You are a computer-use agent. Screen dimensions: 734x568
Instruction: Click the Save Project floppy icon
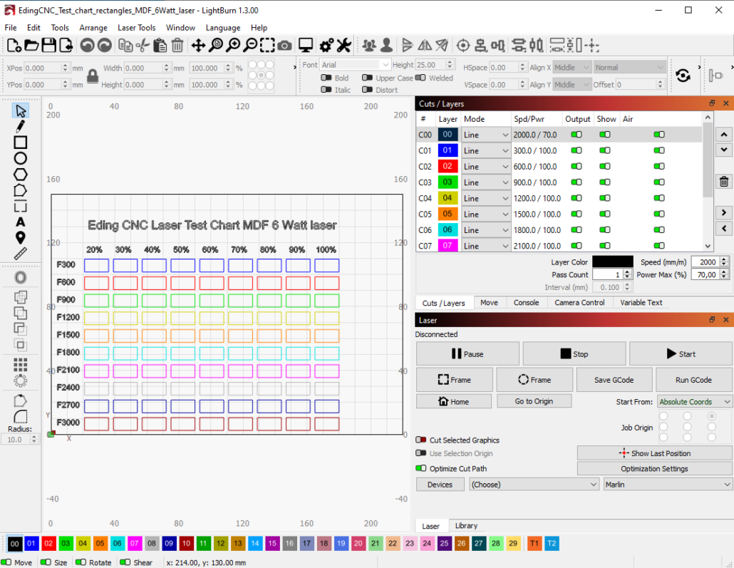pyautogui.click(x=48, y=46)
